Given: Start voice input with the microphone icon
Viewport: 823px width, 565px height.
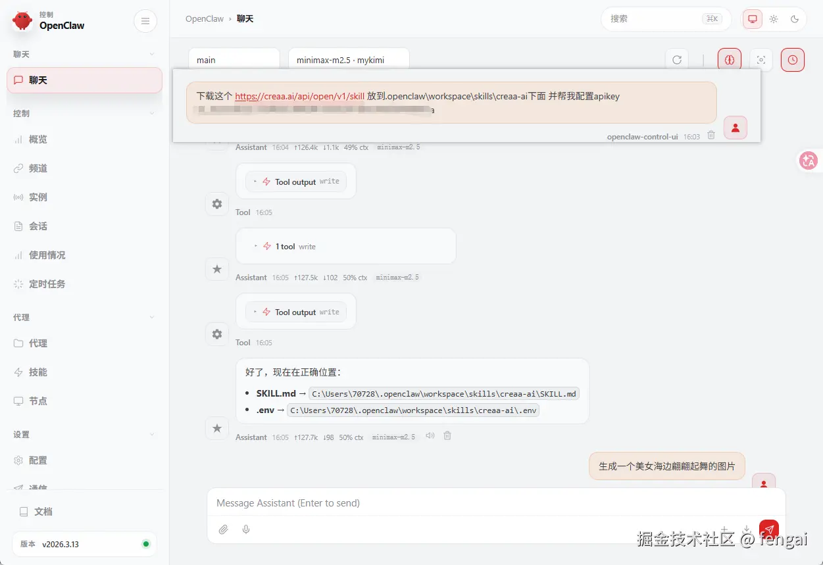Looking at the screenshot, I should tap(246, 529).
